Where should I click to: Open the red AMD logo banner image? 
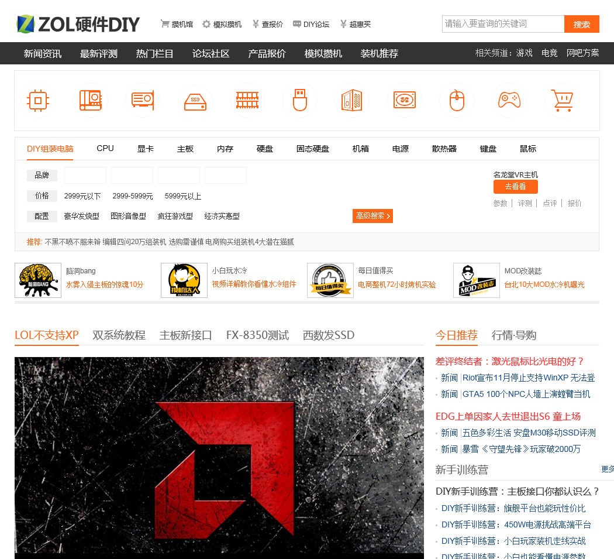pyautogui.click(x=219, y=458)
